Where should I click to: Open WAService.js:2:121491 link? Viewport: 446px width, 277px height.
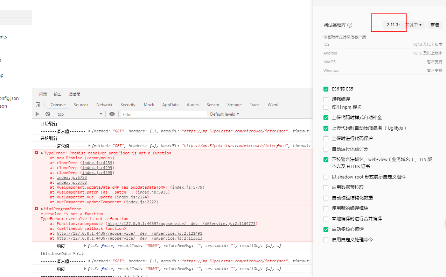(x=130, y=233)
